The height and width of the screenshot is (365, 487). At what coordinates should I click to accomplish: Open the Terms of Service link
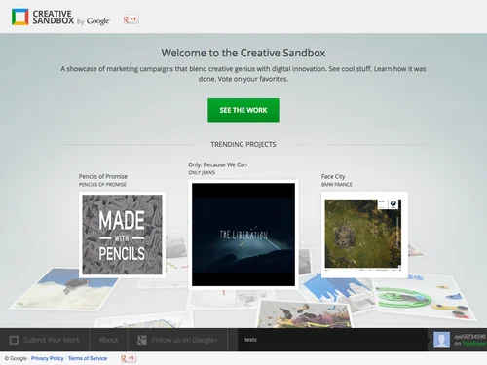point(88,358)
